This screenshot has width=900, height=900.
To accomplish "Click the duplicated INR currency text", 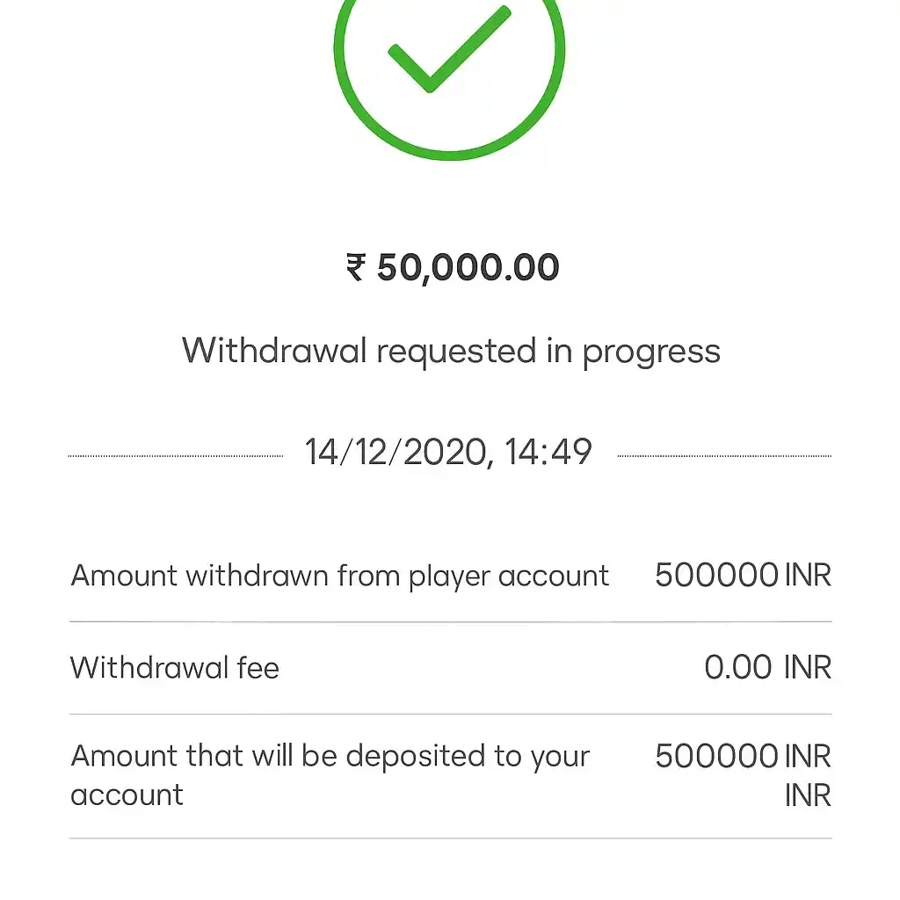I will point(810,794).
